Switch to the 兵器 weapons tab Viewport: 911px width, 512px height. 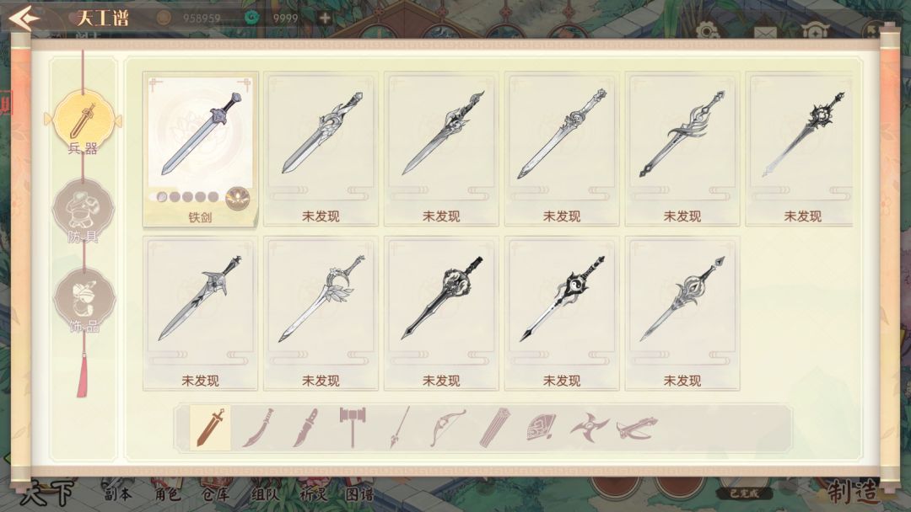click(x=83, y=125)
